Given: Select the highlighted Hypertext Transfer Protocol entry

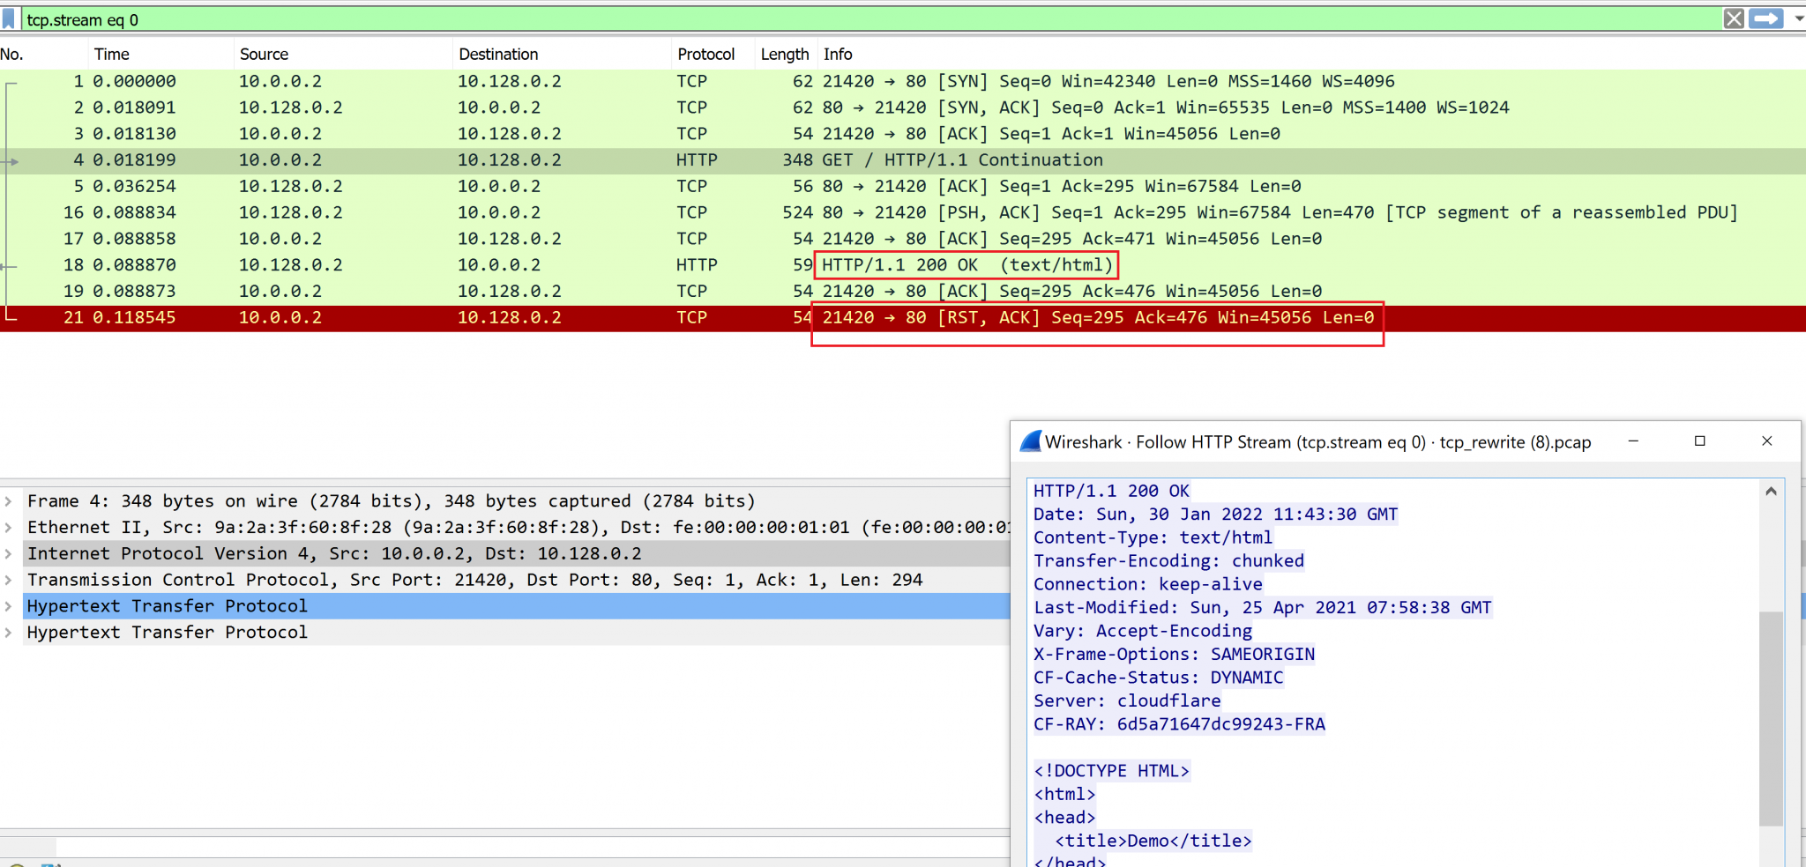Looking at the screenshot, I should 167,605.
